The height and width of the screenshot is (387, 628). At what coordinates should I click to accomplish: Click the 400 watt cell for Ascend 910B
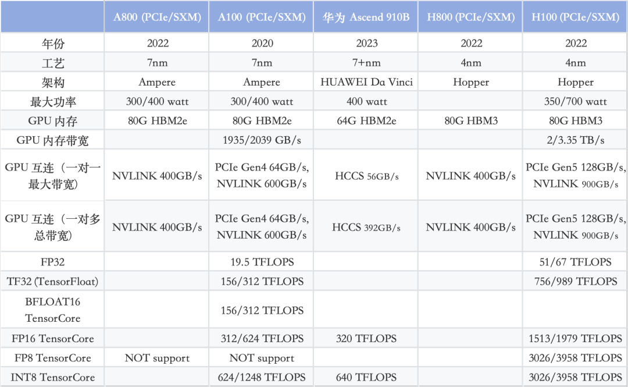[x=367, y=101]
